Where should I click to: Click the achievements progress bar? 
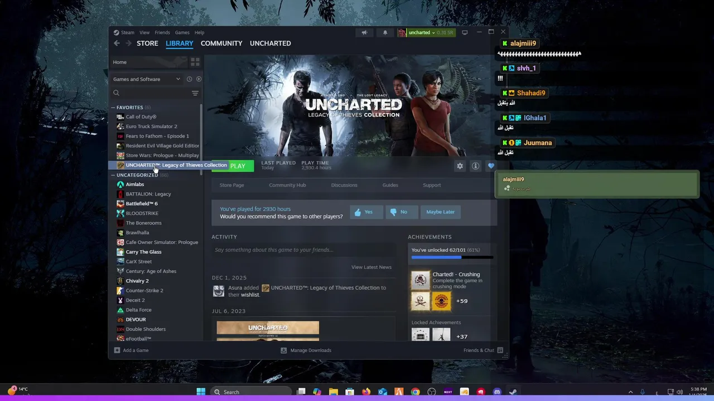pyautogui.click(x=452, y=257)
